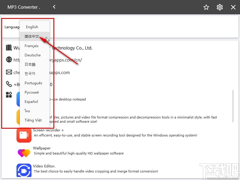Click the MP3 Converter title text
Screen dimensions: 240x180
[24, 7]
